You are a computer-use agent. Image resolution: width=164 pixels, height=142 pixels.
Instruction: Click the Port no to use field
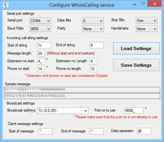point(134,111)
